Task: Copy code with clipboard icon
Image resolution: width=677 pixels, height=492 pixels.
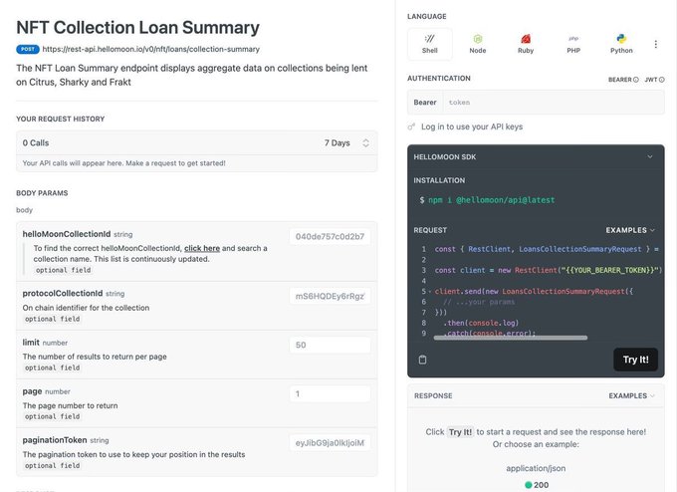Action: click(x=423, y=360)
